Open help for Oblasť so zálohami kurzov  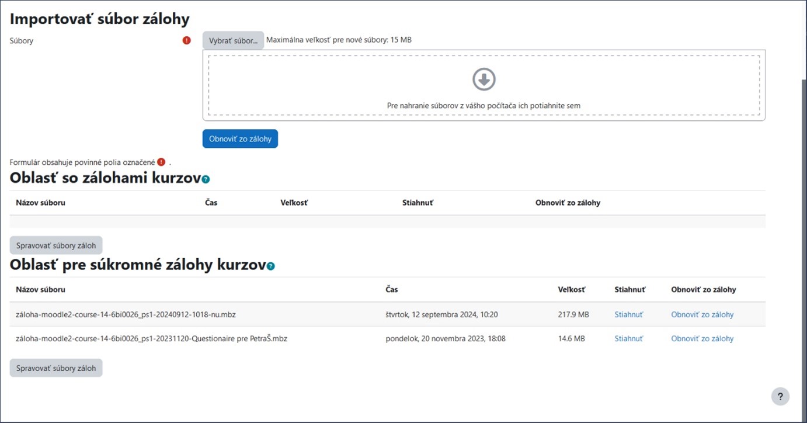pyautogui.click(x=206, y=179)
